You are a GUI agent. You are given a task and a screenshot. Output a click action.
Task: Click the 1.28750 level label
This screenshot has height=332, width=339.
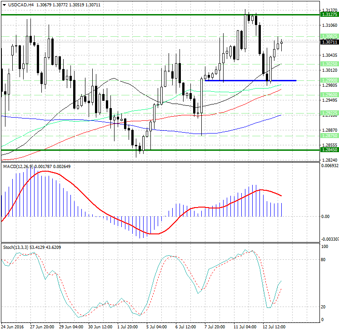coord(329,135)
